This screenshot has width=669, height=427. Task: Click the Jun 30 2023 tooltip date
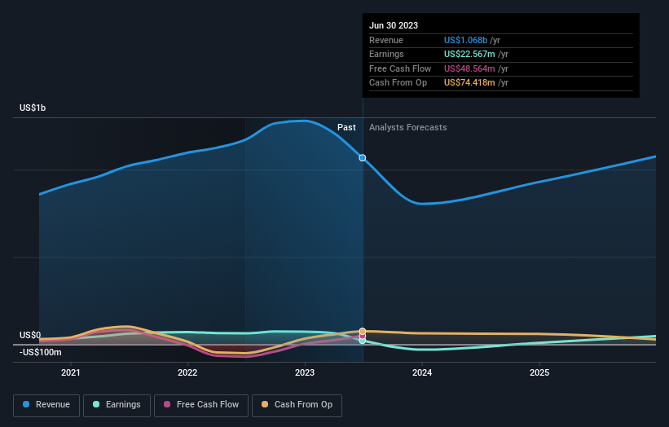click(x=394, y=25)
